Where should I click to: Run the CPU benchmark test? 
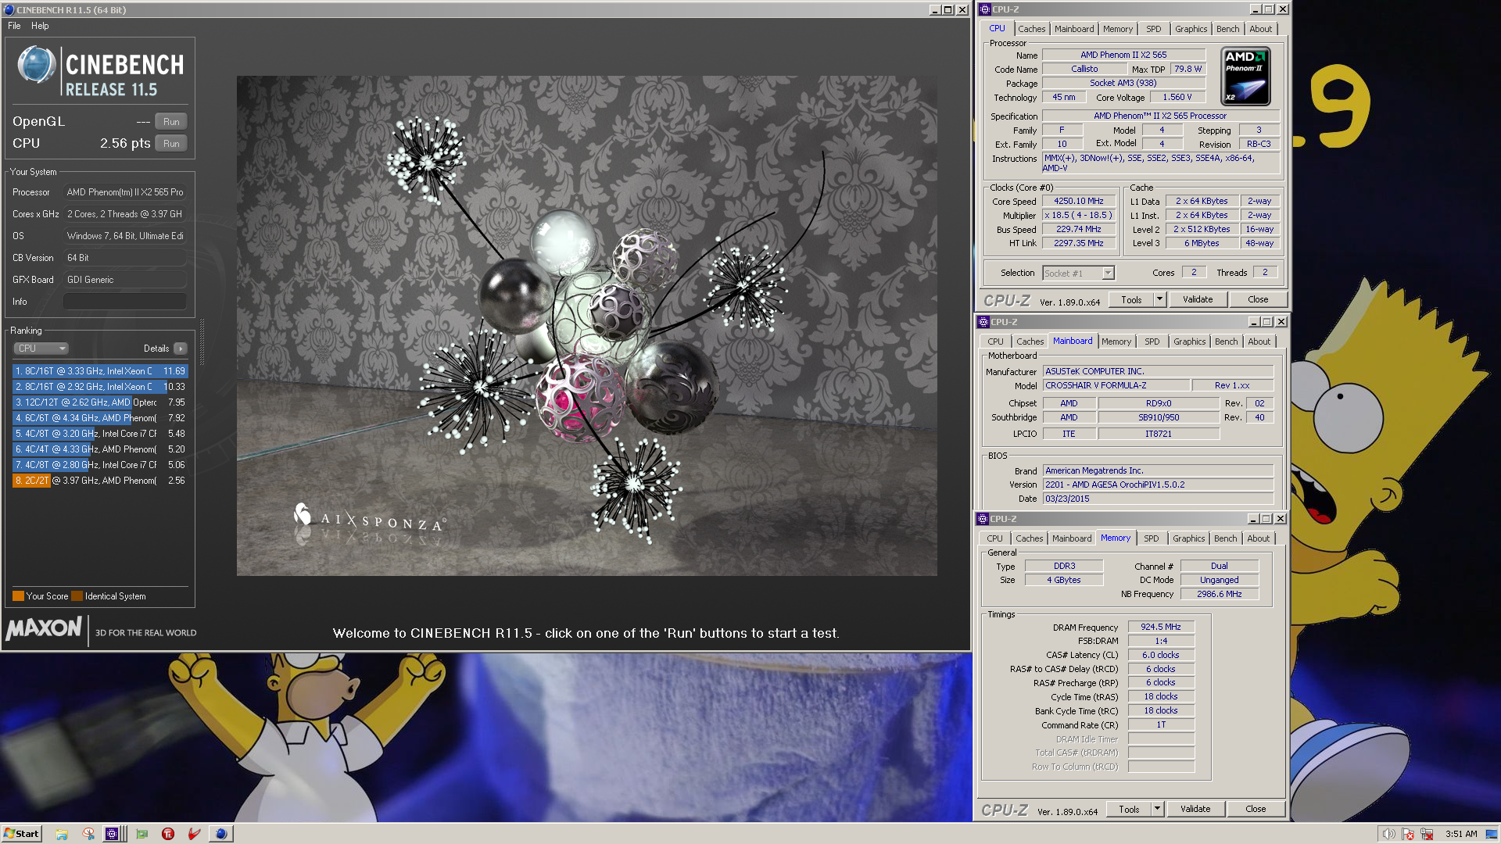pyautogui.click(x=171, y=144)
